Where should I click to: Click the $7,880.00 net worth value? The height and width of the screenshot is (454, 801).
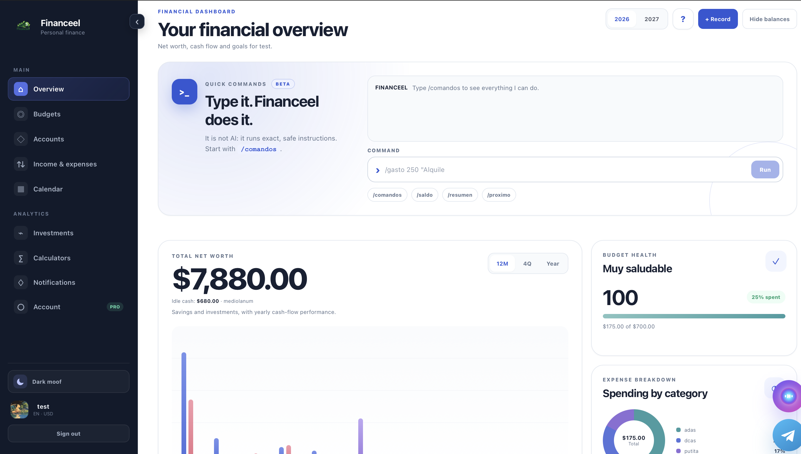[240, 279]
